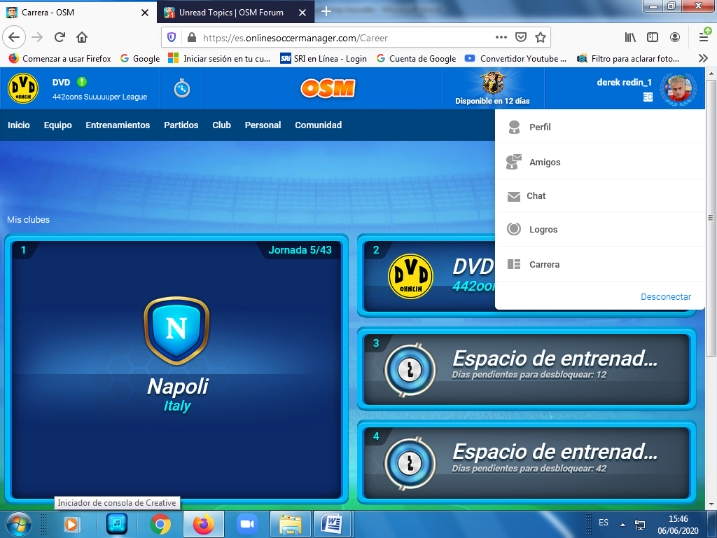This screenshot has height=538, width=717.
Task: Open Firefox library icon
Action: (x=630, y=37)
